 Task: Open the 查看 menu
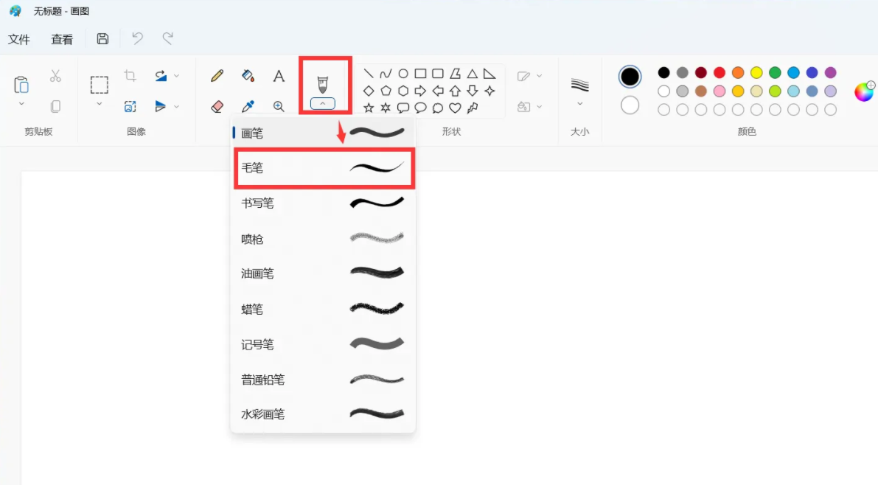point(62,38)
